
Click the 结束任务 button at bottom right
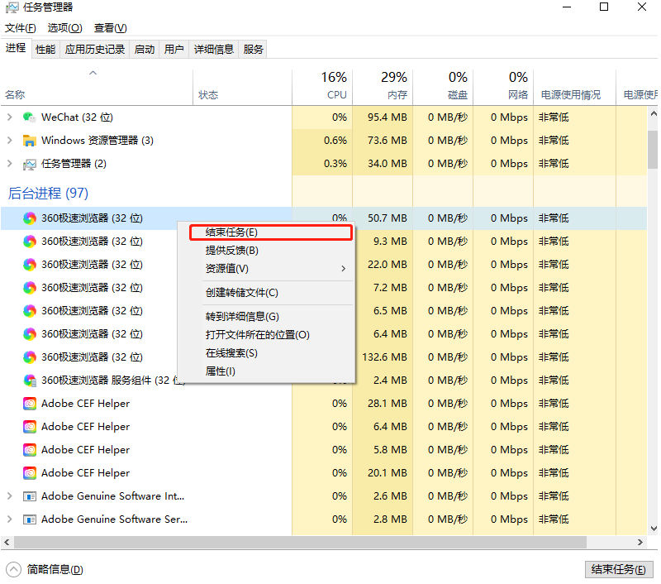point(619,570)
